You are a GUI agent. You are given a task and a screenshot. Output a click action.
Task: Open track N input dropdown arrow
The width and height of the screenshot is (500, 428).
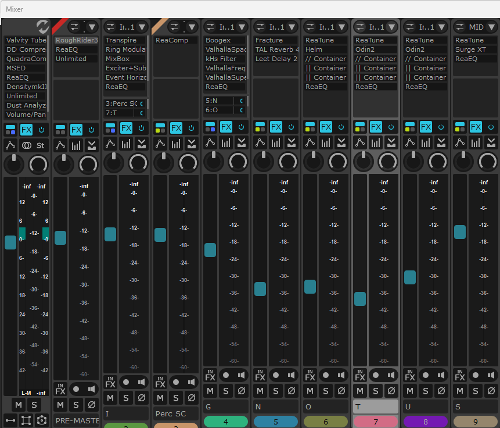pos(292,27)
